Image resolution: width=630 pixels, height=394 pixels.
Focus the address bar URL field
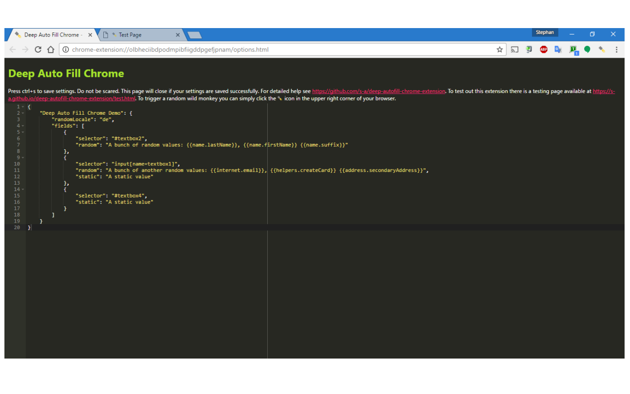(282, 49)
